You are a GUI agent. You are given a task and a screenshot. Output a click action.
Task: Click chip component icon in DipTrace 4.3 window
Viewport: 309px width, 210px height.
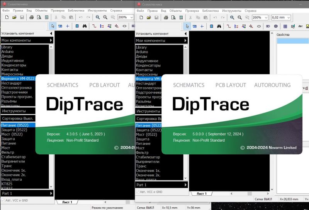pyautogui.click(x=77, y=26)
